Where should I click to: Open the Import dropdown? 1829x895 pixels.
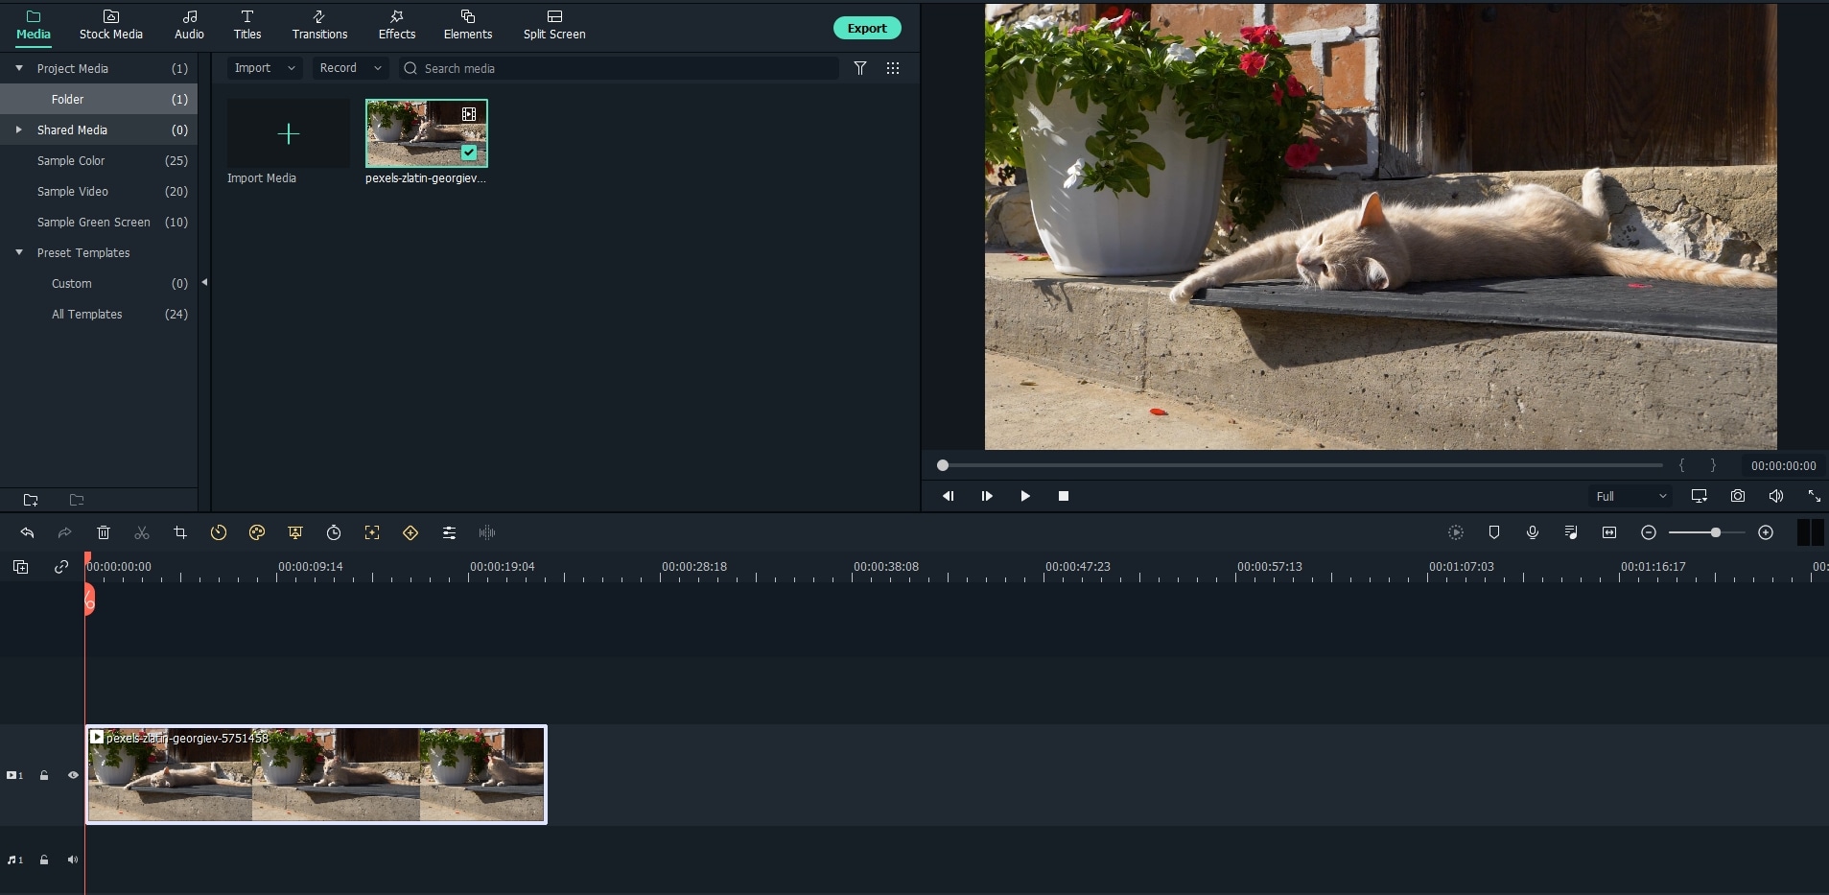(265, 68)
